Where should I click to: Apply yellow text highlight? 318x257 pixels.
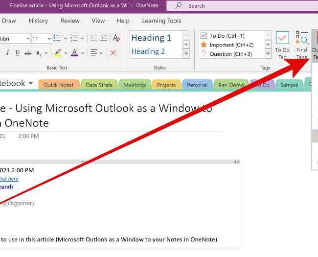tap(58, 53)
